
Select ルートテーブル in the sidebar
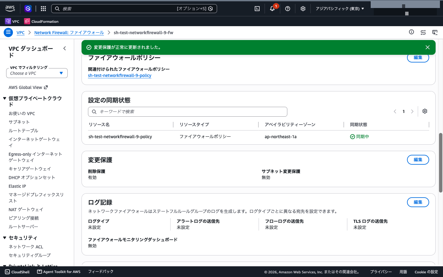coord(23,130)
